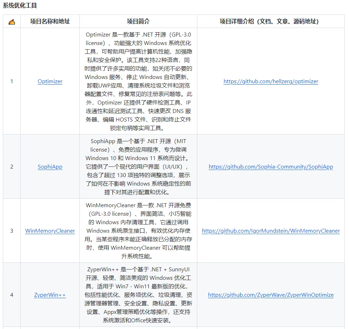This screenshot has width=349, height=329.
Task: Click row number 1 cell
Action: (12, 81)
